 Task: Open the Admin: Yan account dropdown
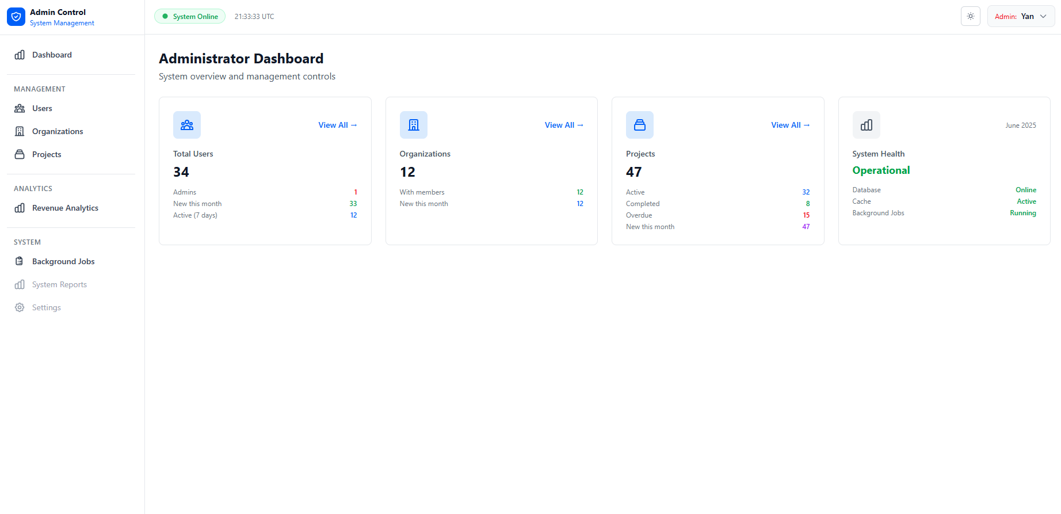pyautogui.click(x=1021, y=16)
